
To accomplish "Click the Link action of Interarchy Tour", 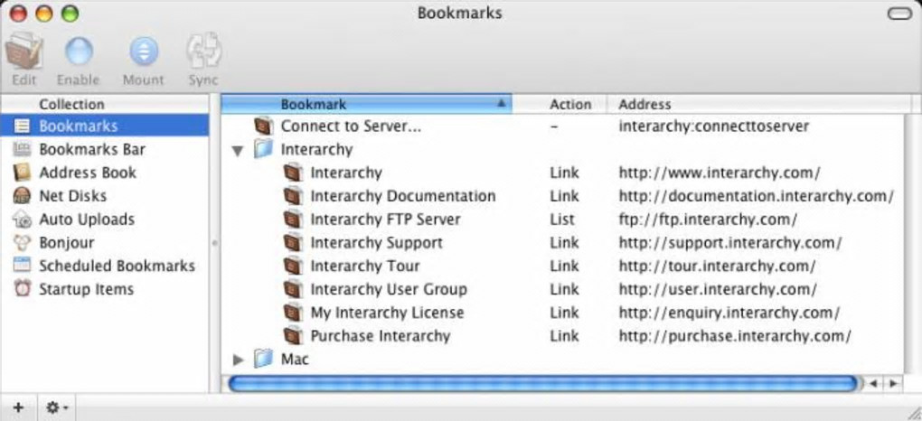I will [564, 266].
